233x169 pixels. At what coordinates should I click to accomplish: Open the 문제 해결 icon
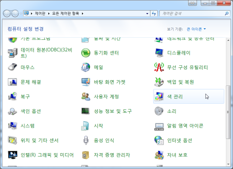pyautogui.click(x=13, y=82)
